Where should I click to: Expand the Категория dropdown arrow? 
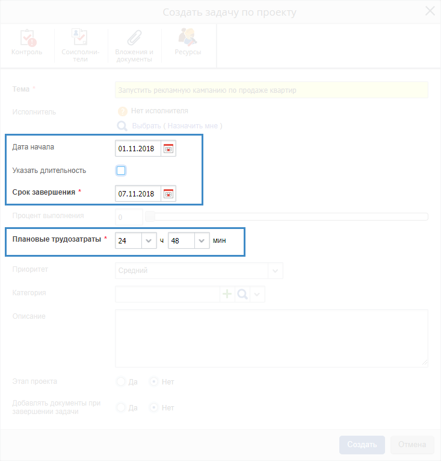257,293
